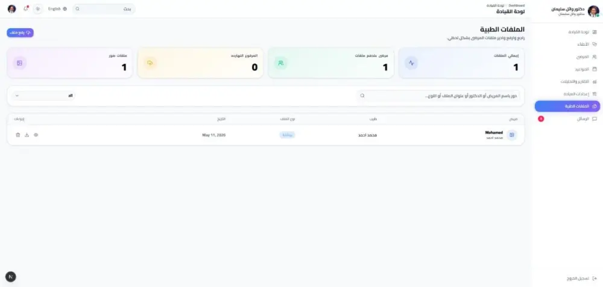Click the blue file type badge in Mohamed's row
603x287 pixels.
coord(287,135)
